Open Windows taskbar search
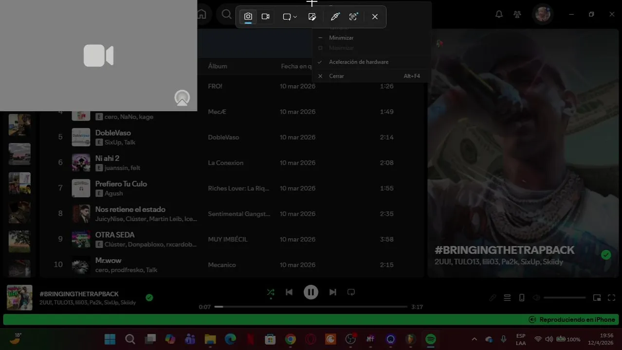This screenshot has height=350, width=622. (130, 339)
